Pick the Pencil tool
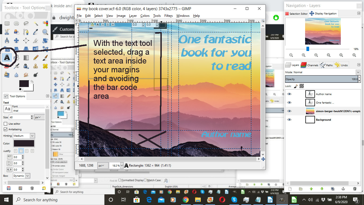Screen dimensions: 364x205 (36, 57)
